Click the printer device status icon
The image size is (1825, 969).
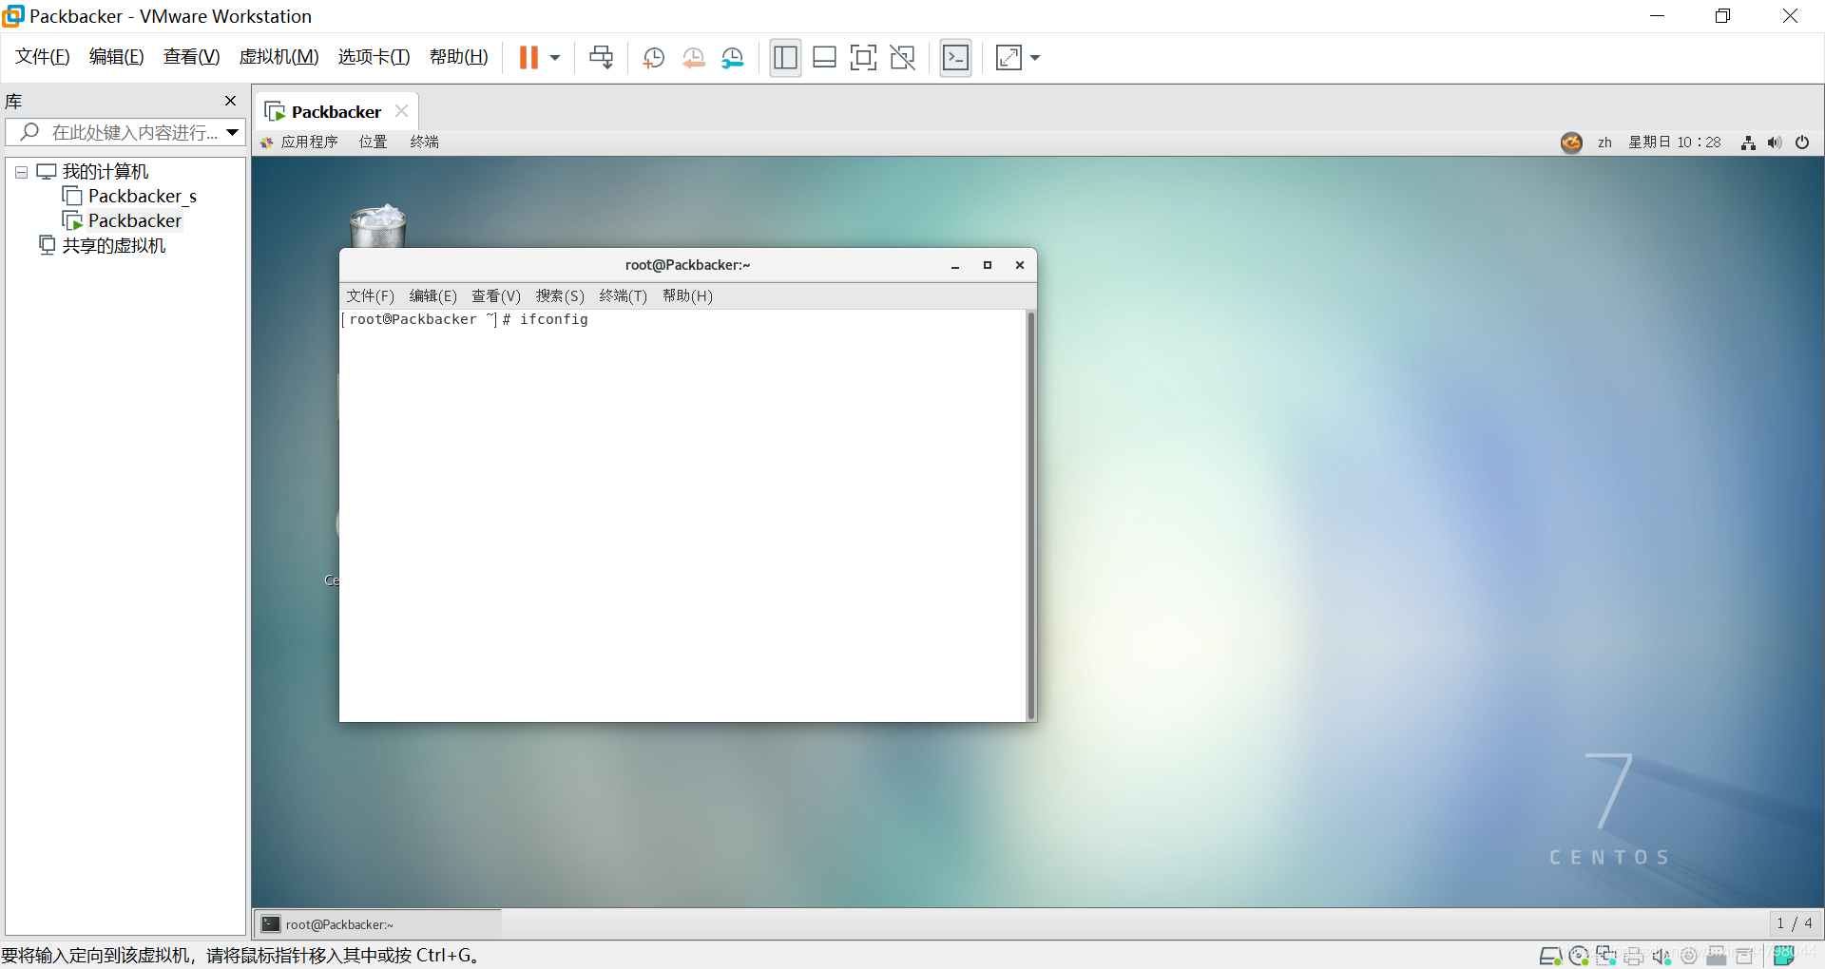click(1634, 957)
